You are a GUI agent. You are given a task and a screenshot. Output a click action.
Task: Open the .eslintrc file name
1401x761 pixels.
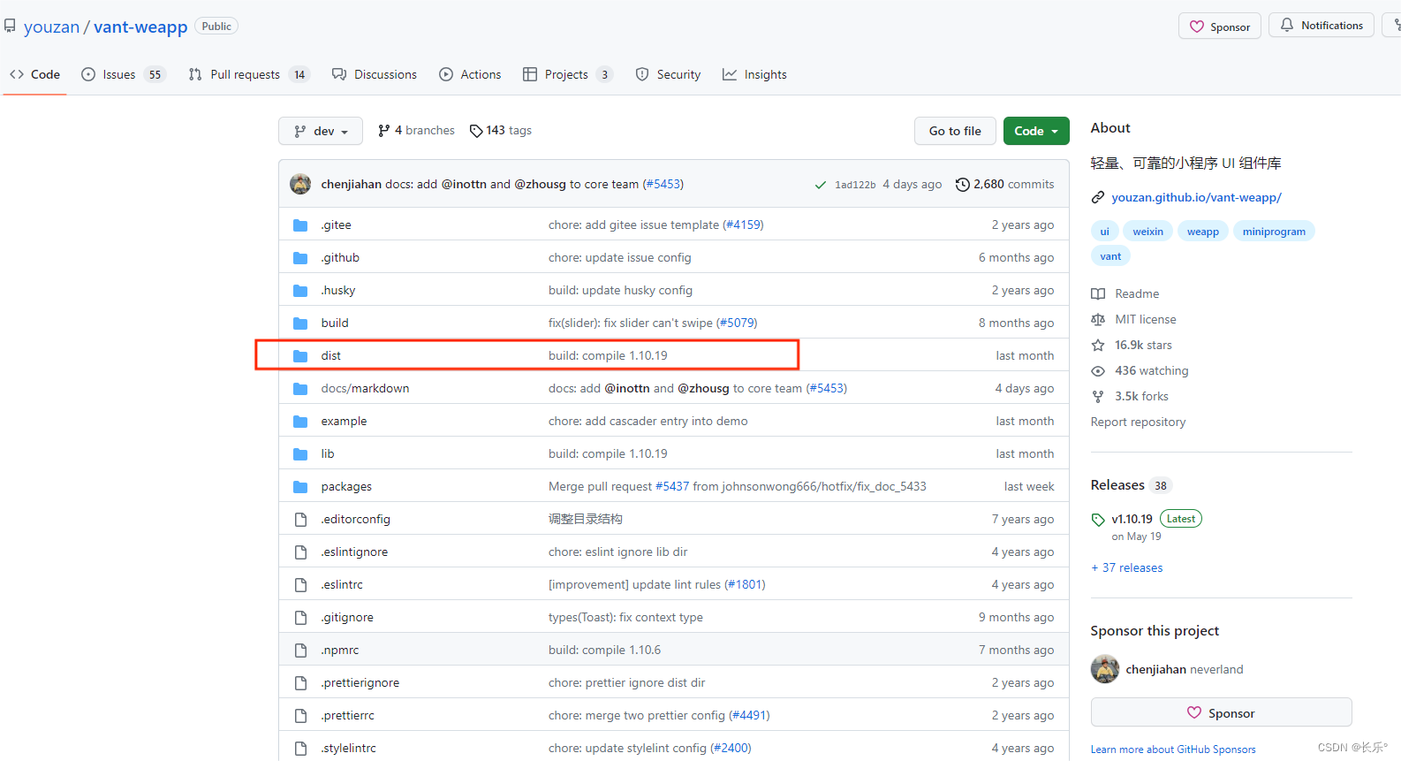coord(342,585)
